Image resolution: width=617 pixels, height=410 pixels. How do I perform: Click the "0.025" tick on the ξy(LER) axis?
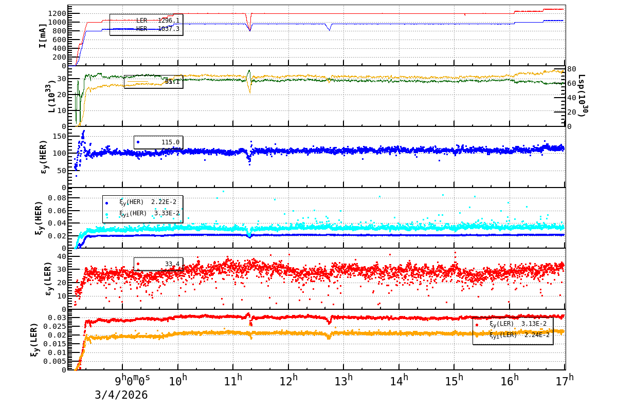pos(56,326)
